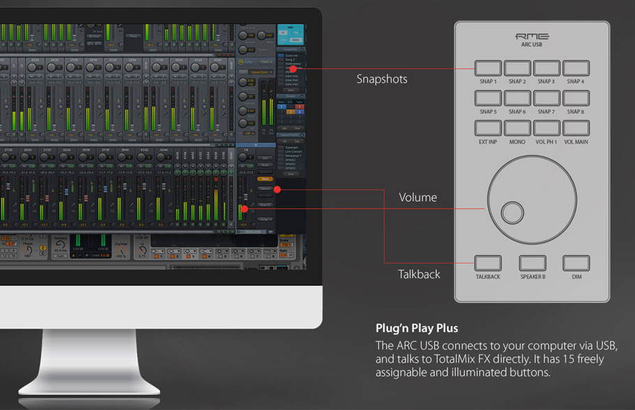Open the Assign dropdown in control room
Viewport: 635px width, 410px height.
click(x=265, y=220)
